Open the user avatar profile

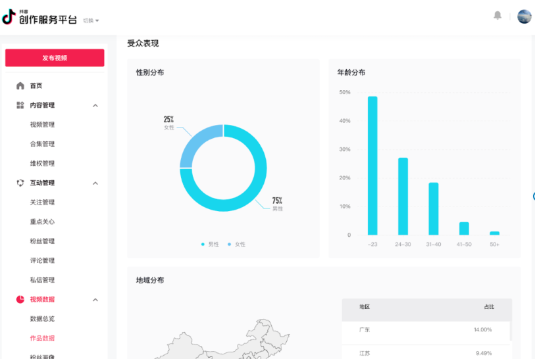(524, 16)
